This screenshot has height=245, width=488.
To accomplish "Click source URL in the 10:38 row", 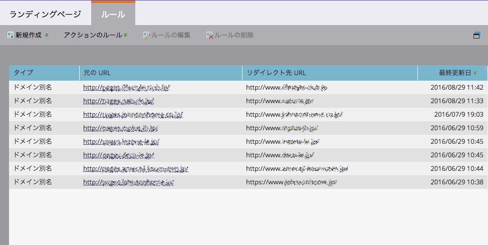I will pos(128,182).
